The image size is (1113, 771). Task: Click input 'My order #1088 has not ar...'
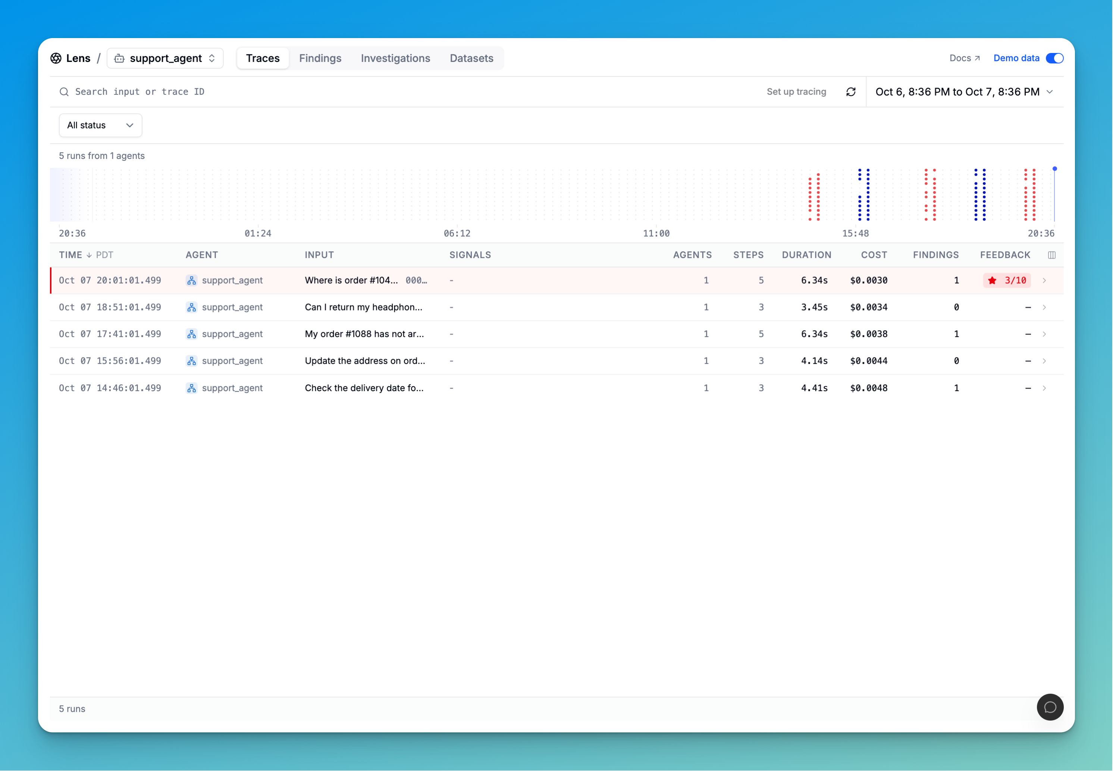(364, 334)
